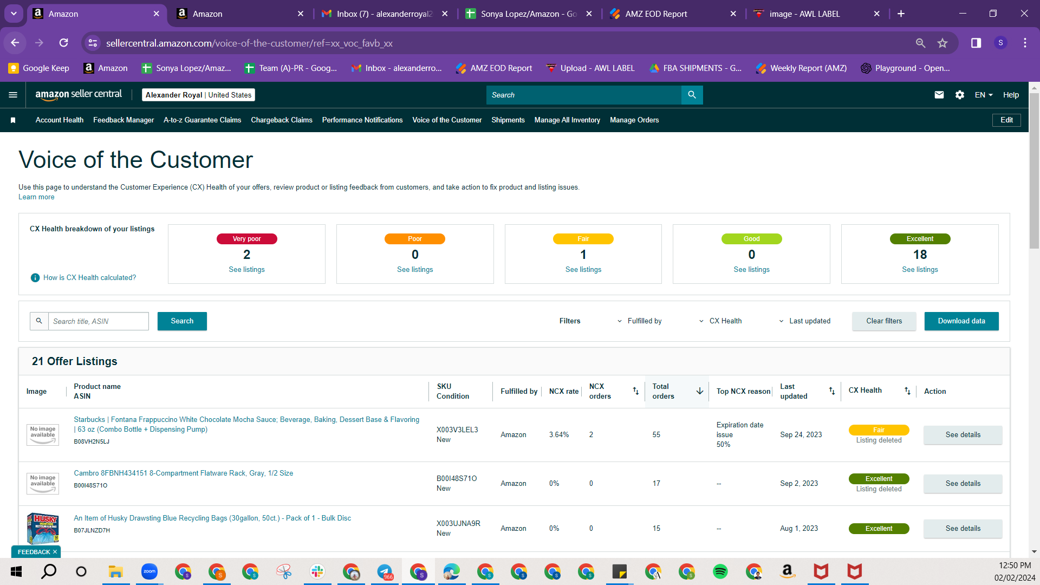Open How is CX Health calculated link
1040x585 pixels.
[x=90, y=278]
